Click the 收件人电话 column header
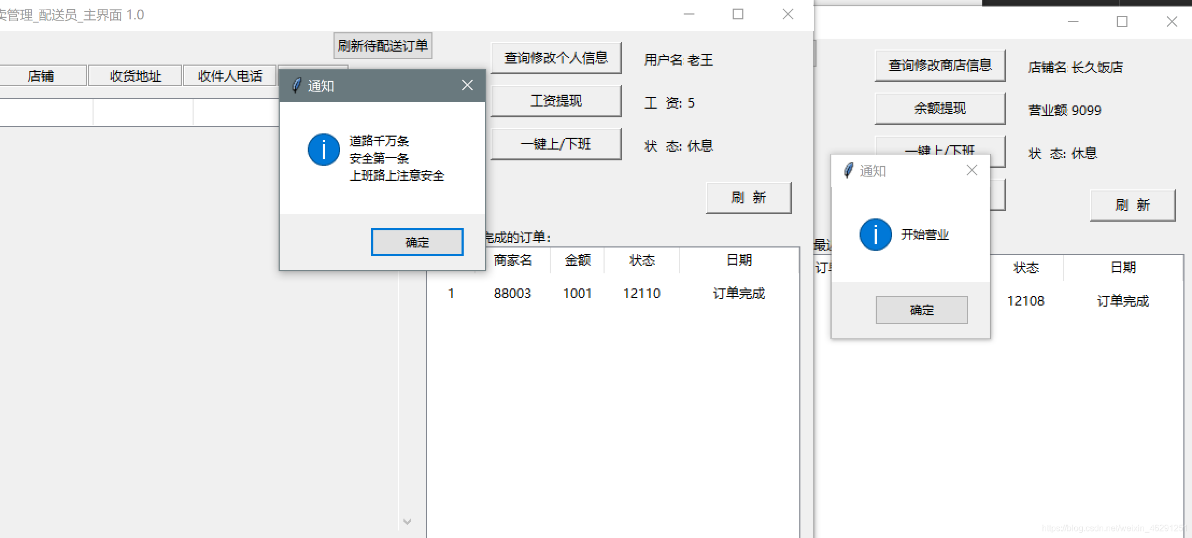1192x538 pixels. (230, 76)
